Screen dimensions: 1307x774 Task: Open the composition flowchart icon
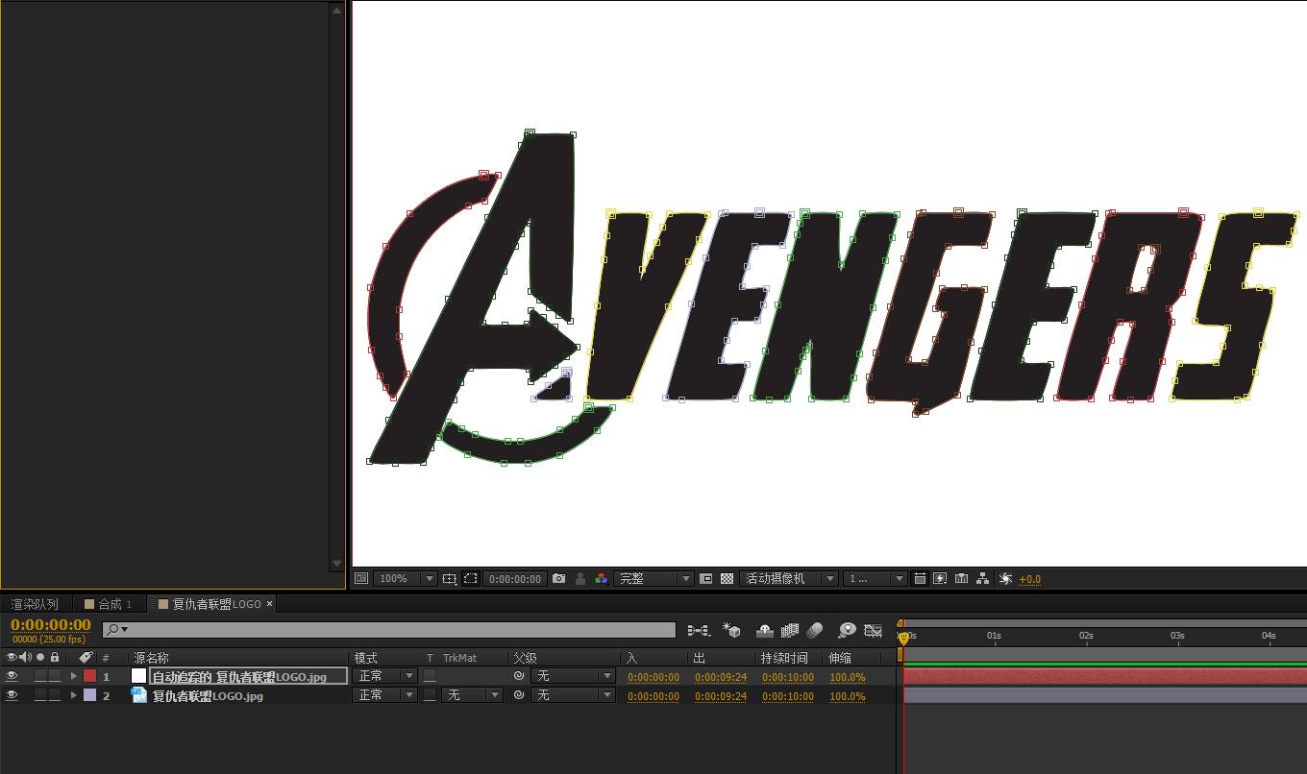click(x=982, y=578)
